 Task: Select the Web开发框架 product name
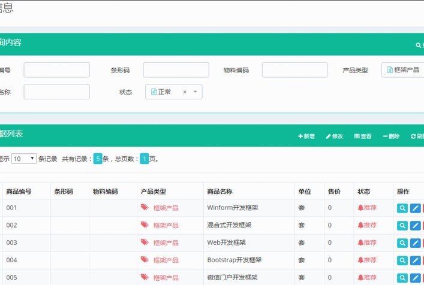pyautogui.click(x=226, y=242)
